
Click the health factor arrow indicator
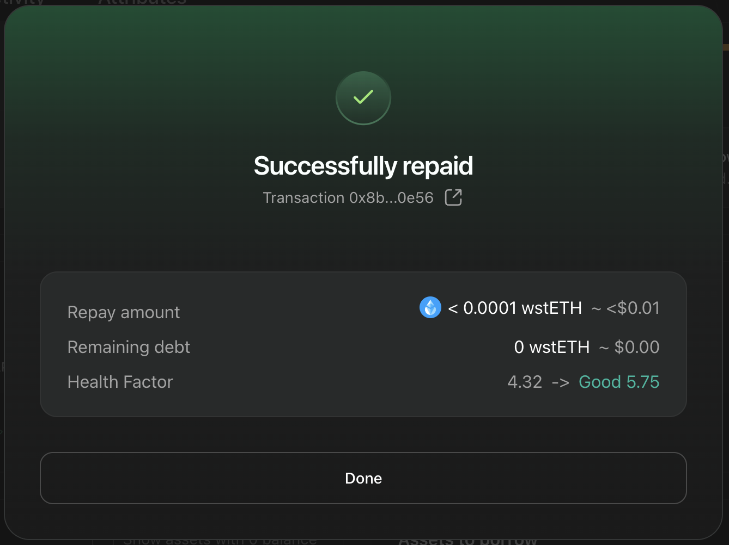(x=560, y=382)
